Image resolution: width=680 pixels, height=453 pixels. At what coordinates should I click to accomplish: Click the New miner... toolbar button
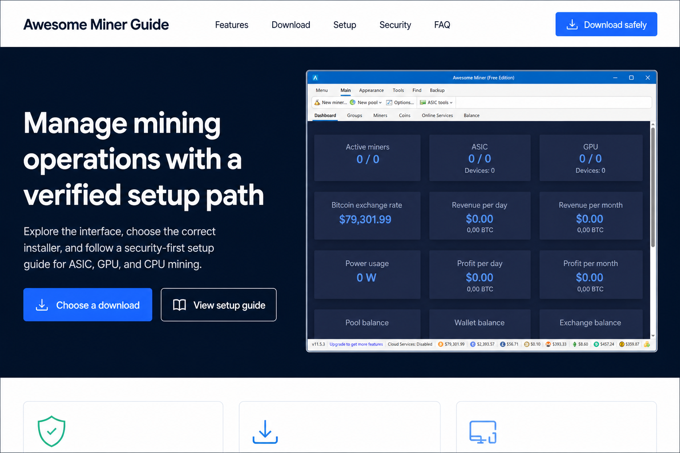click(330, 102)
